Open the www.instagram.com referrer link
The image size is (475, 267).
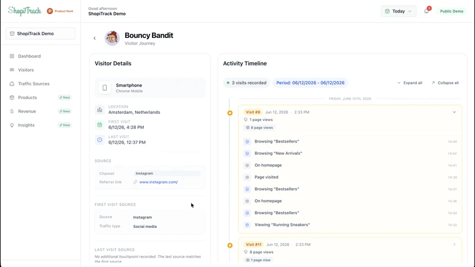(x=159, y=182)
